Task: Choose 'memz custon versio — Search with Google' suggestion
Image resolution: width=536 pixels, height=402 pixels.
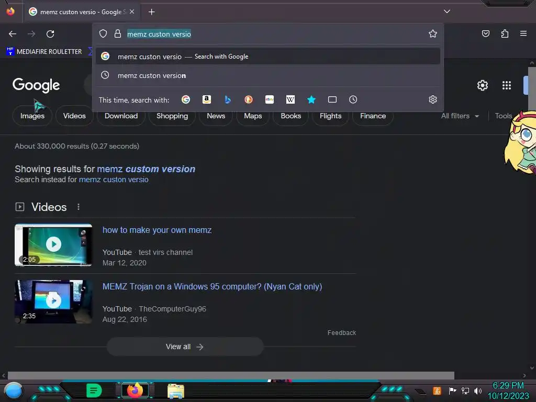Action: click(x=267, y=57)
